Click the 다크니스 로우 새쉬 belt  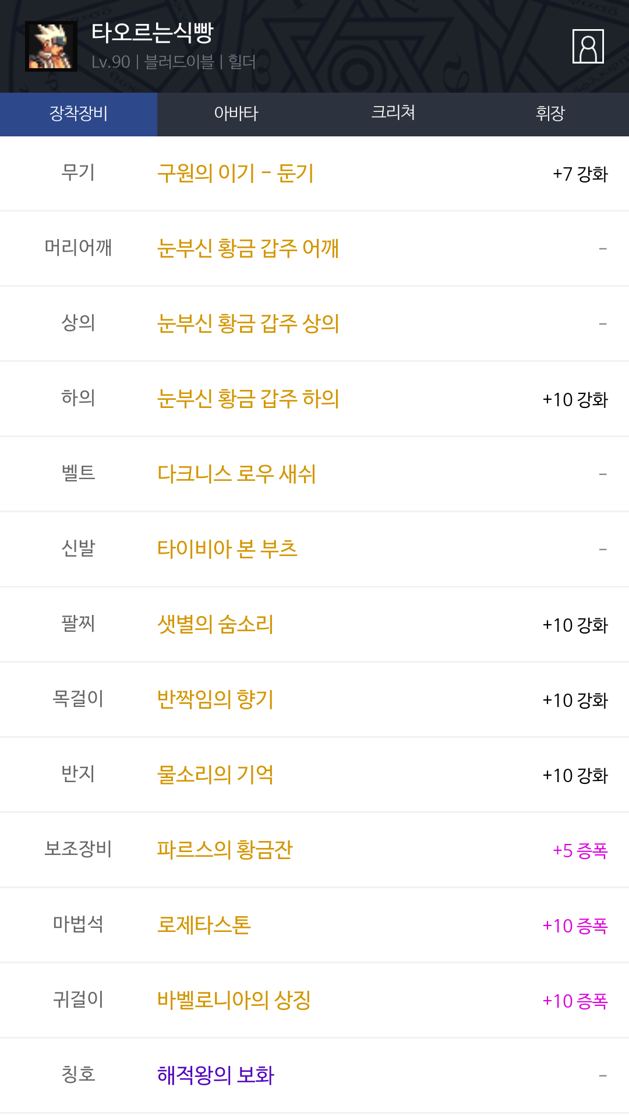[236, 474]
